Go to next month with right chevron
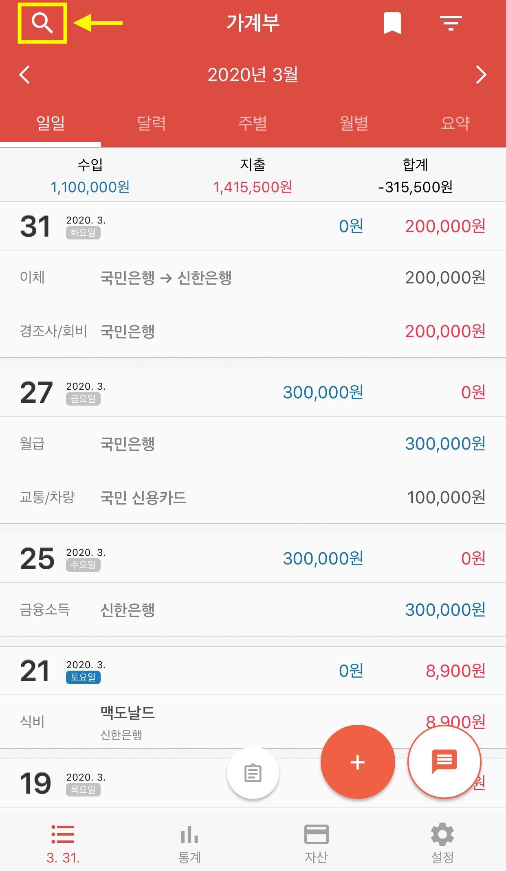The width and height of the screenshot is (506, 871). pyautogui.click(x=481, y=75)
